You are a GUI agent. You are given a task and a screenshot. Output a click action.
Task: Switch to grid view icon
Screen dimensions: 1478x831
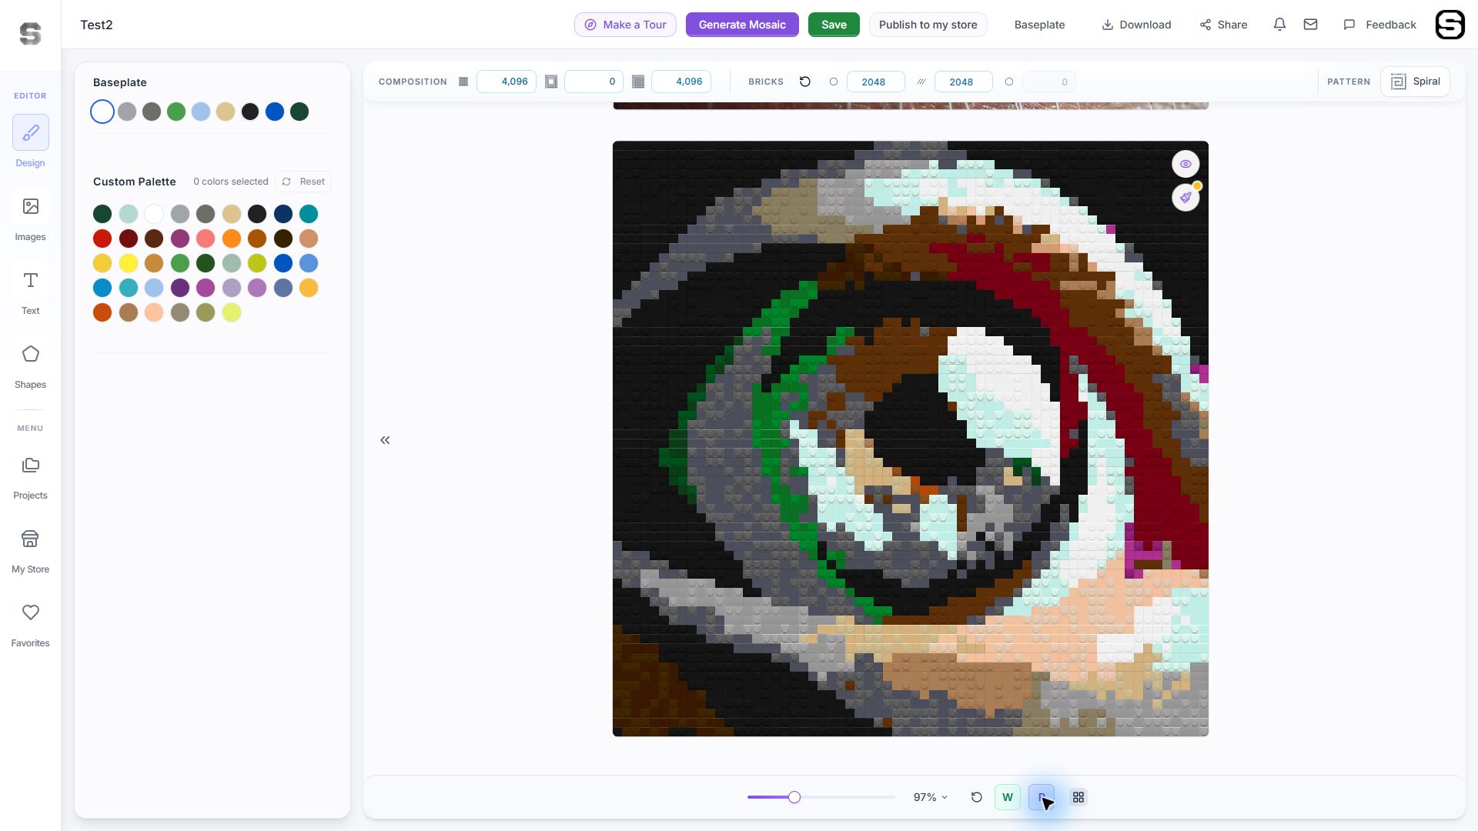click(x=1078, y=797)
